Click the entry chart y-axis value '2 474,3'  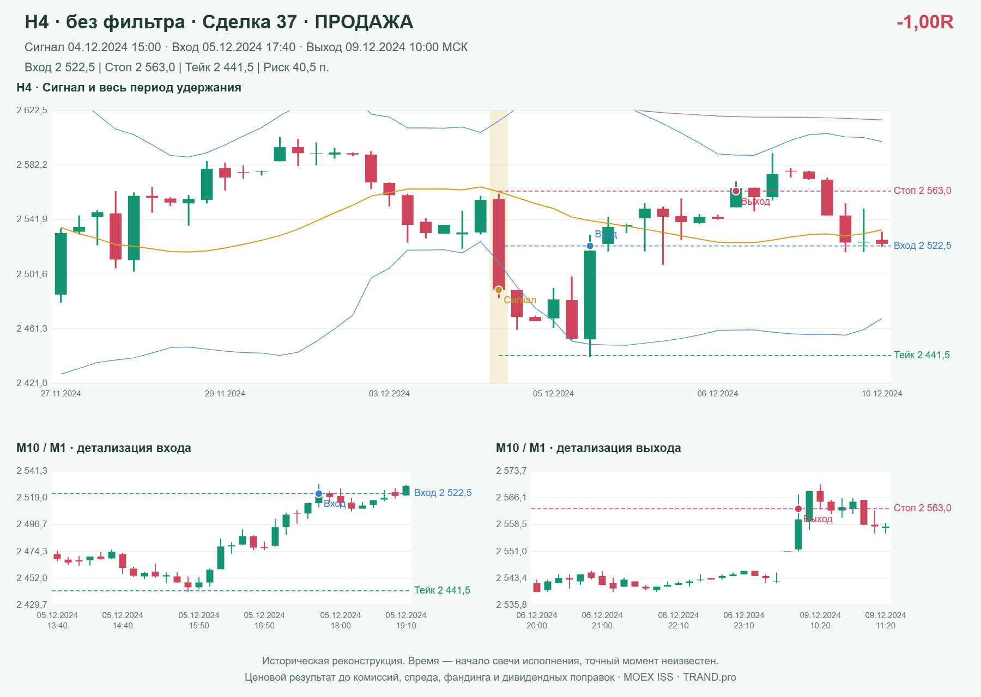(x=32, y=552)
